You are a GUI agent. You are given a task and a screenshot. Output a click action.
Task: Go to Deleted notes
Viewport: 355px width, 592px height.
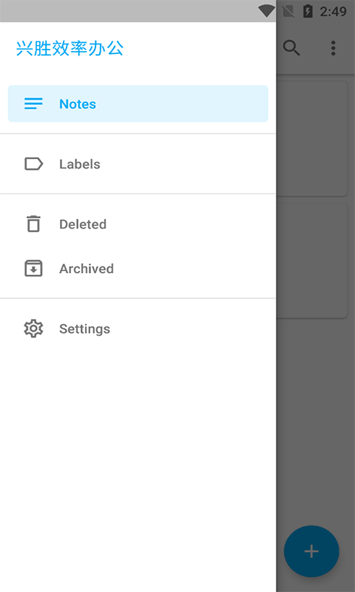point(138,224)
